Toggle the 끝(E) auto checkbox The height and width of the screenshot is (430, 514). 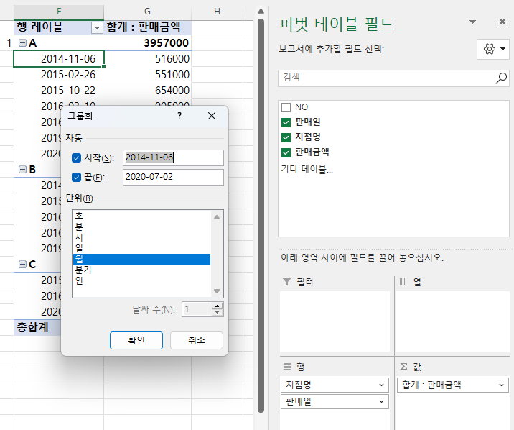[x=76, y=178]
